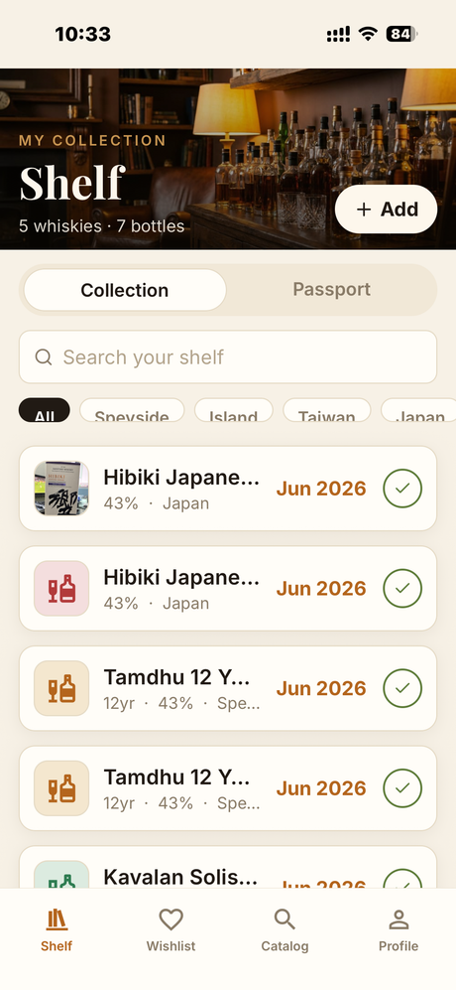Filter by the Speyside chip
456x990 pixels.
point(132,410)
